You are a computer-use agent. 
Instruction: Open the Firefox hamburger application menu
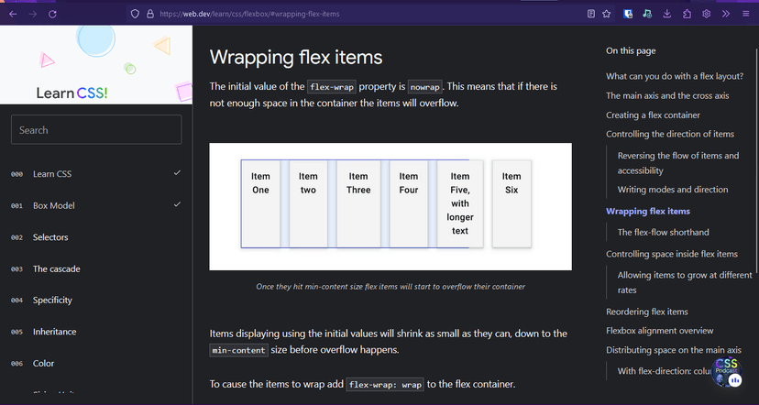point(745,14)
